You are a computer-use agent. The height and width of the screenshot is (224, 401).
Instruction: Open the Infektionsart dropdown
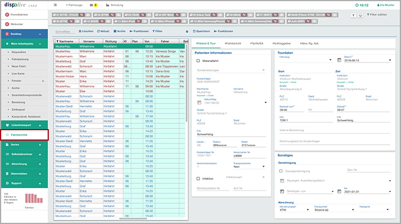(246, 177)
